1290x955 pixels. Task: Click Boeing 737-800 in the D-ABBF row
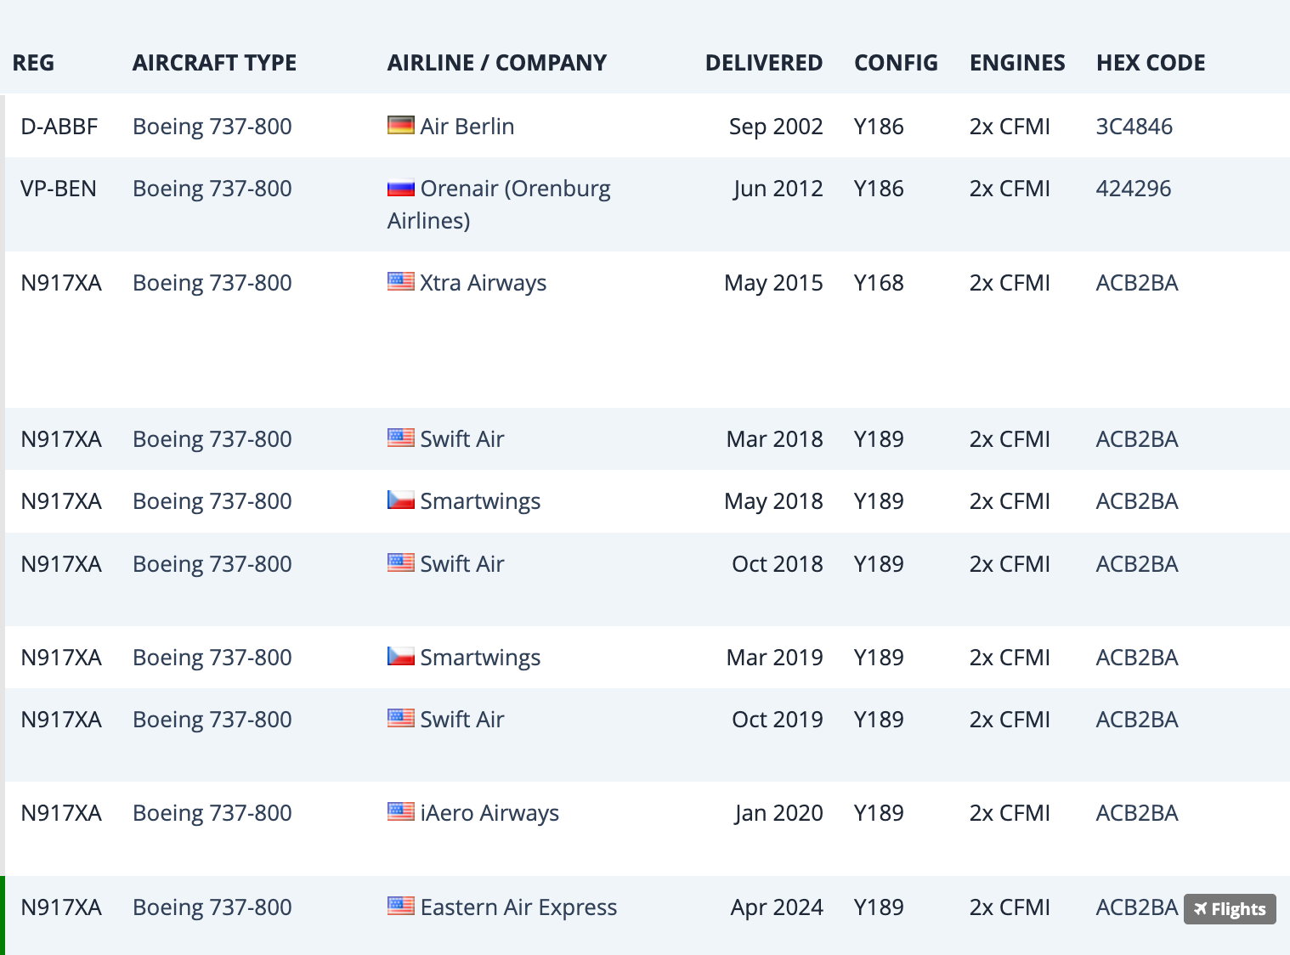click(x=212, y=127)
